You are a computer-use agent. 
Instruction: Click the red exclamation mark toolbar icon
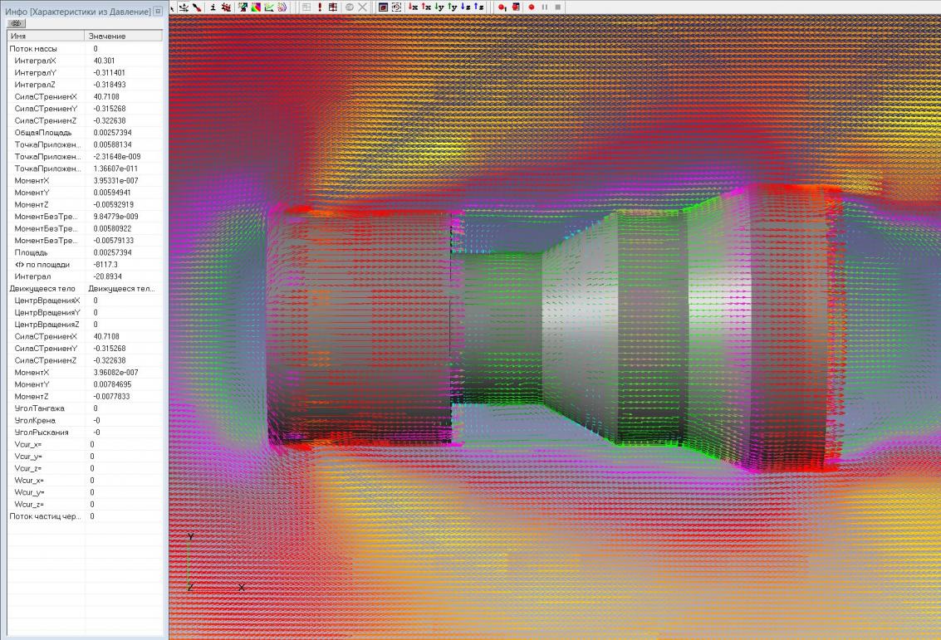[x=320, y=7]
